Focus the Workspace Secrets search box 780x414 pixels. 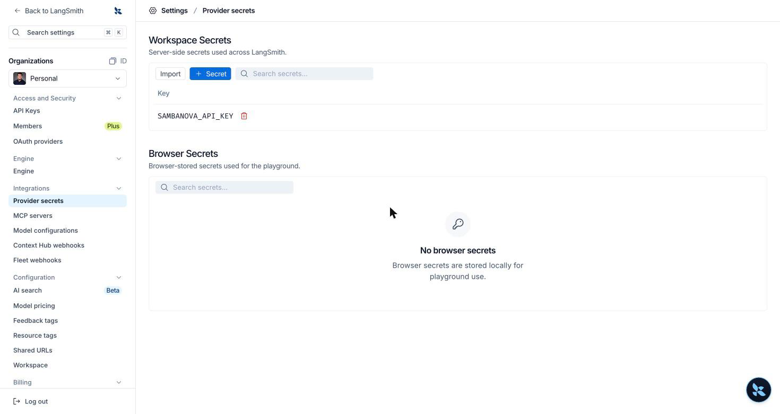pos(305,74)
